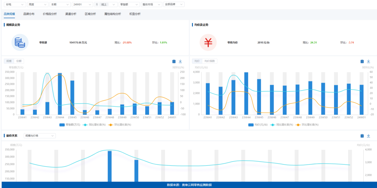The width and height of the screenshot is (377, 188).
Task: Open the 规模与价格 dropdown
Action: point(39,136)
